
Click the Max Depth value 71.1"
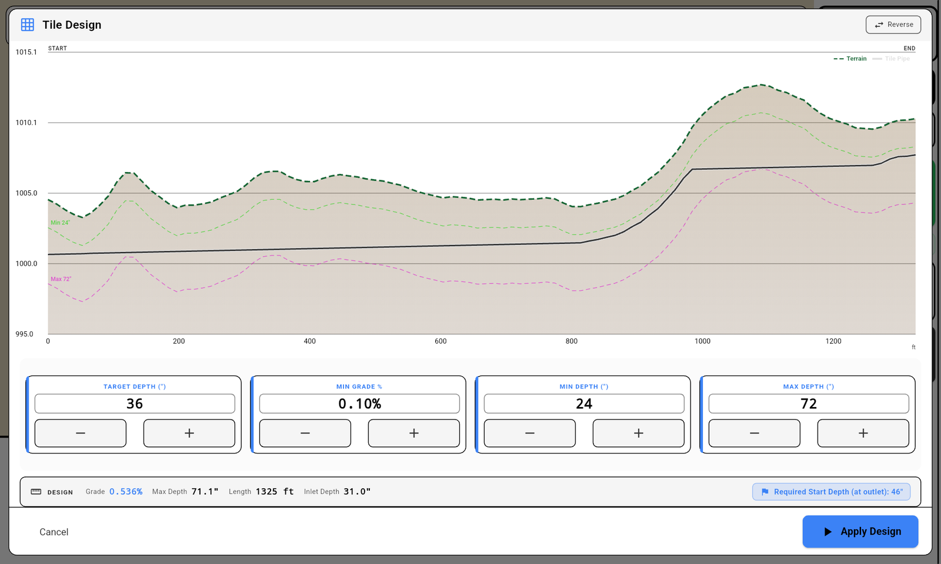click(205, 492)
